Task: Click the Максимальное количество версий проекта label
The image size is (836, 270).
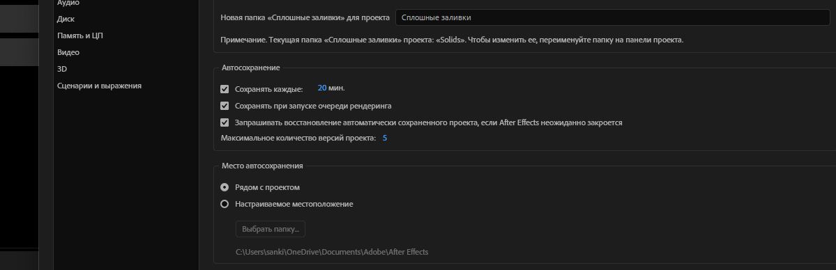Action: click(298, 138)
